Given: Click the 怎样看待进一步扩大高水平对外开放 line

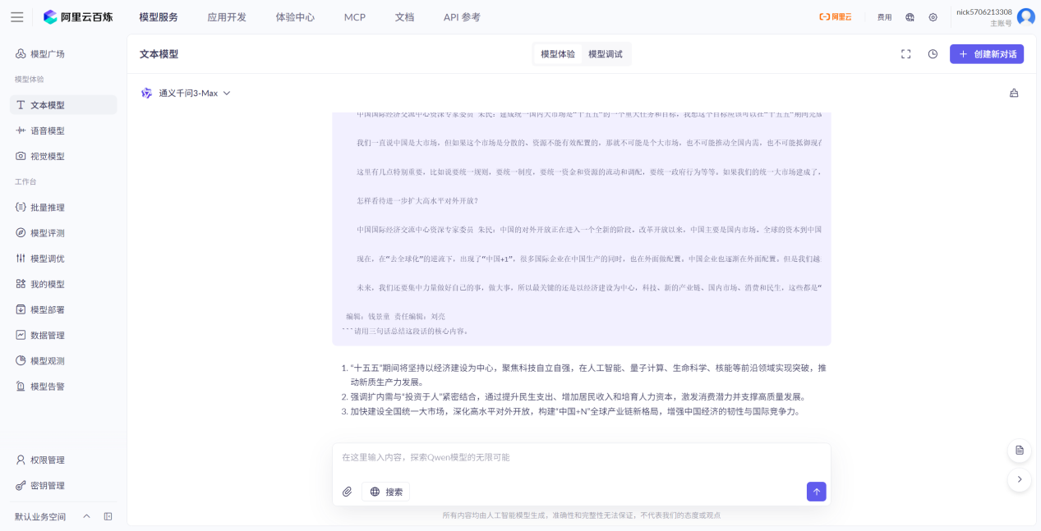Looking at the screenshot, I should point(417,201).
